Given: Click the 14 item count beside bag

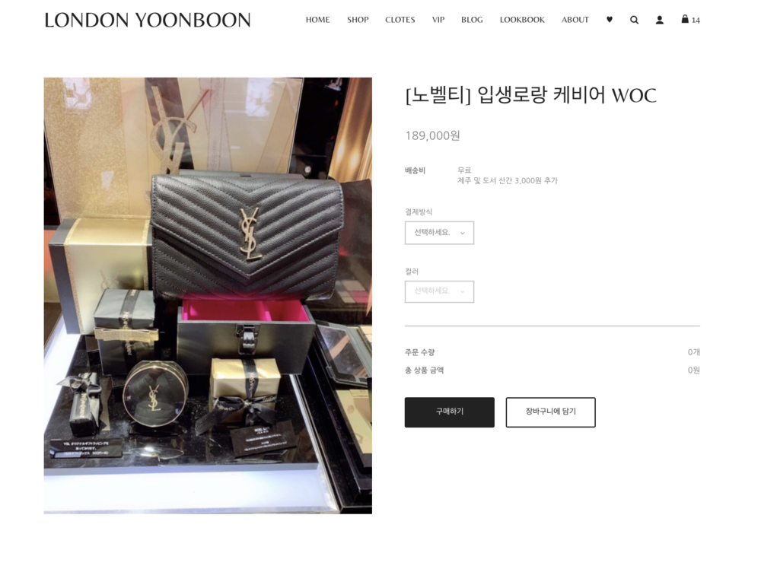Looking at the screenshot, I should click(696, 21).
